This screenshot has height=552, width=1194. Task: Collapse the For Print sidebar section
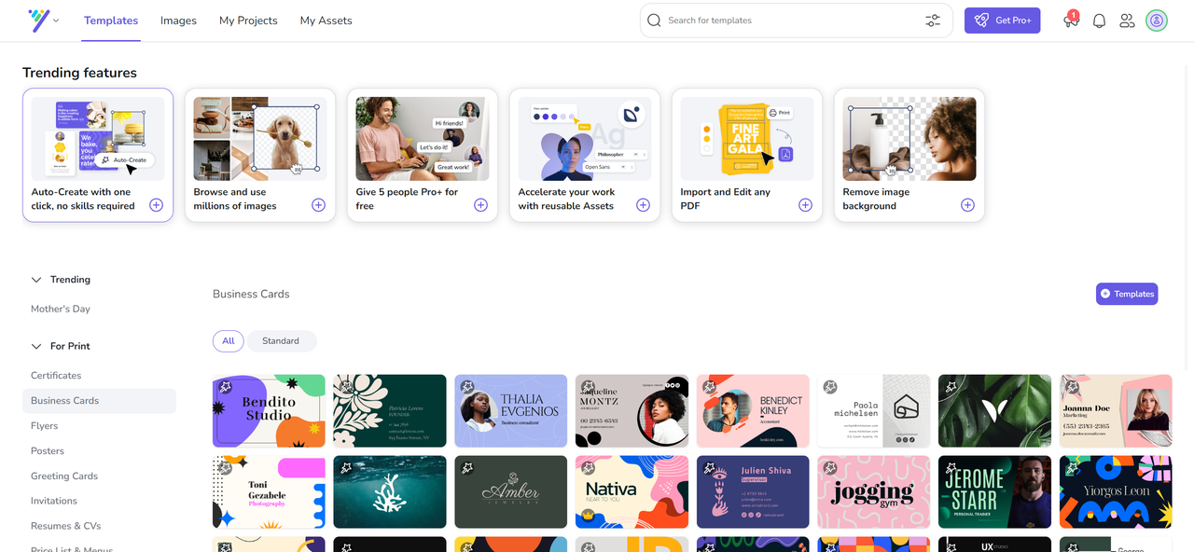pos(36,346)
